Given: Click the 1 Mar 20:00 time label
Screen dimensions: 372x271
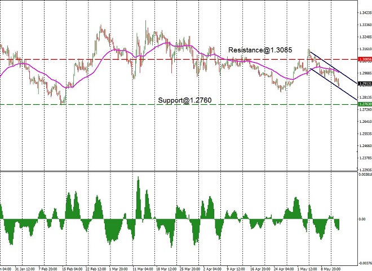Looking at the screenshot, I should (118, 269).
